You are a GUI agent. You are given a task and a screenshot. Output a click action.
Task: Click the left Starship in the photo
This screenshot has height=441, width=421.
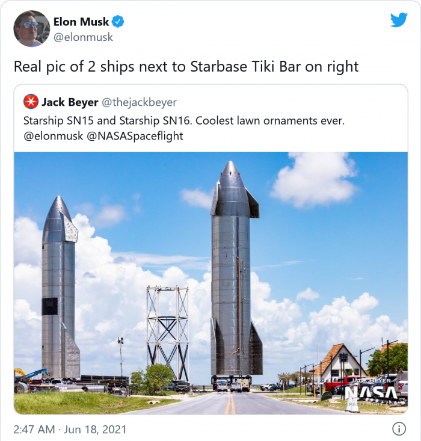click(x=60, y=287)
